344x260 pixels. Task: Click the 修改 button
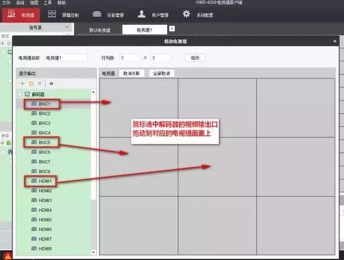tap(195, 57)
